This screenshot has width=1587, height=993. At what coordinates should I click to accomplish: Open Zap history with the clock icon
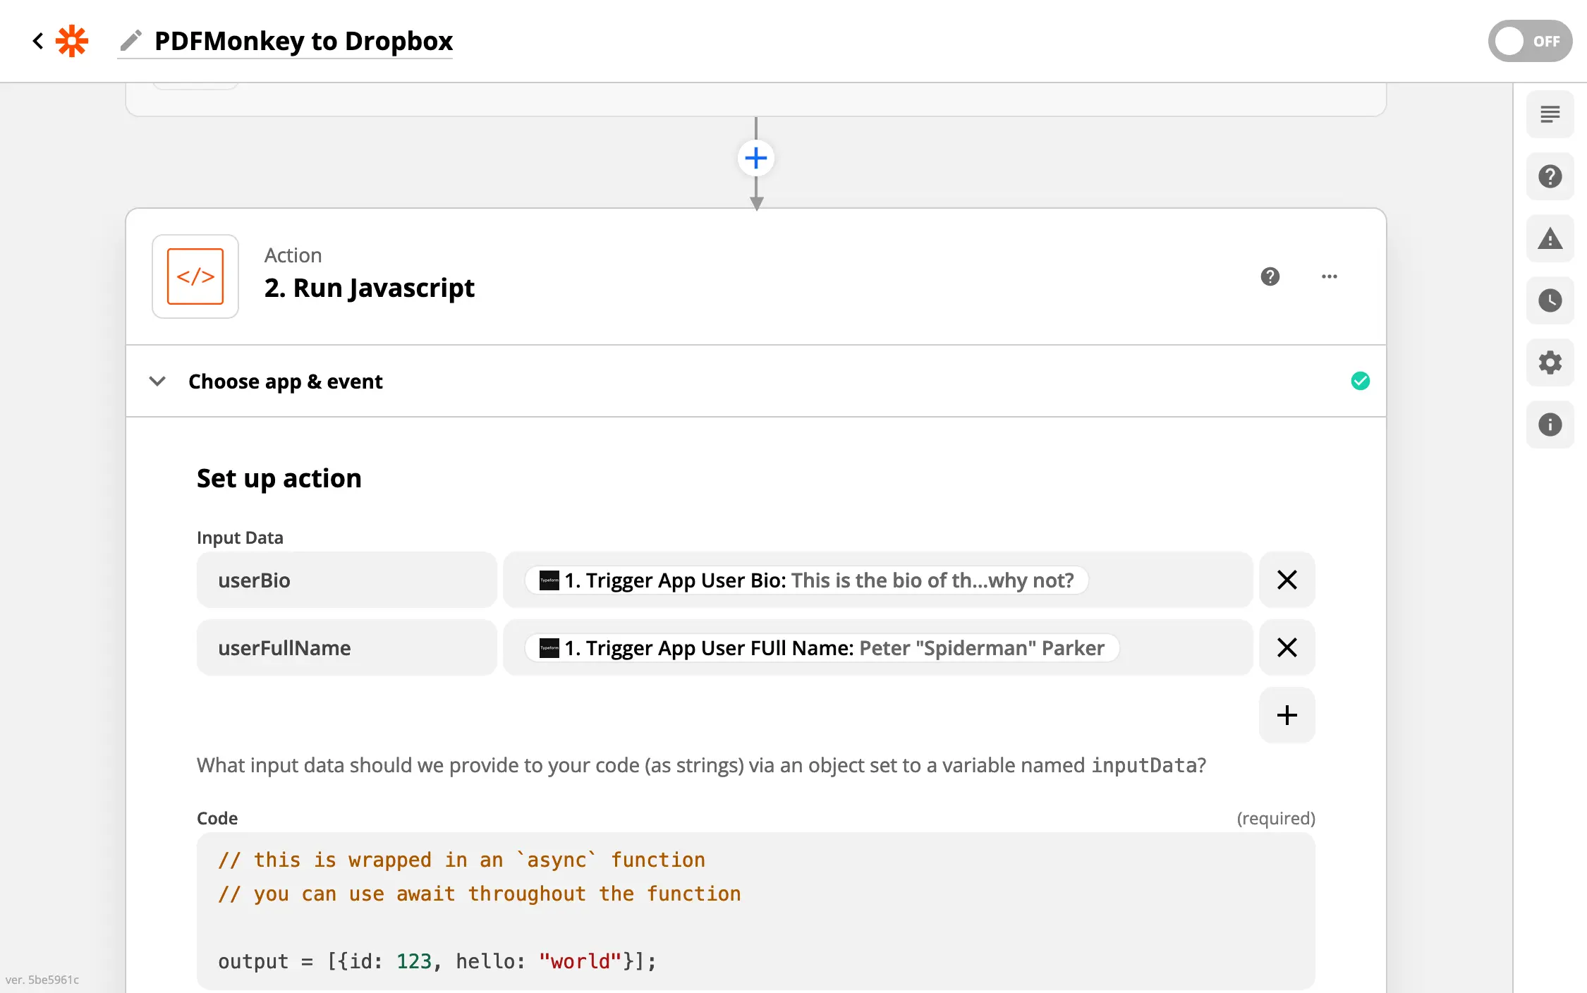[x=1550, y=301]
